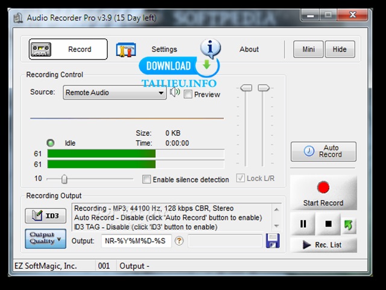Click the silence threshold slider handle
Image resolution: width=386 pixels, height=290 pixels.
65,179
